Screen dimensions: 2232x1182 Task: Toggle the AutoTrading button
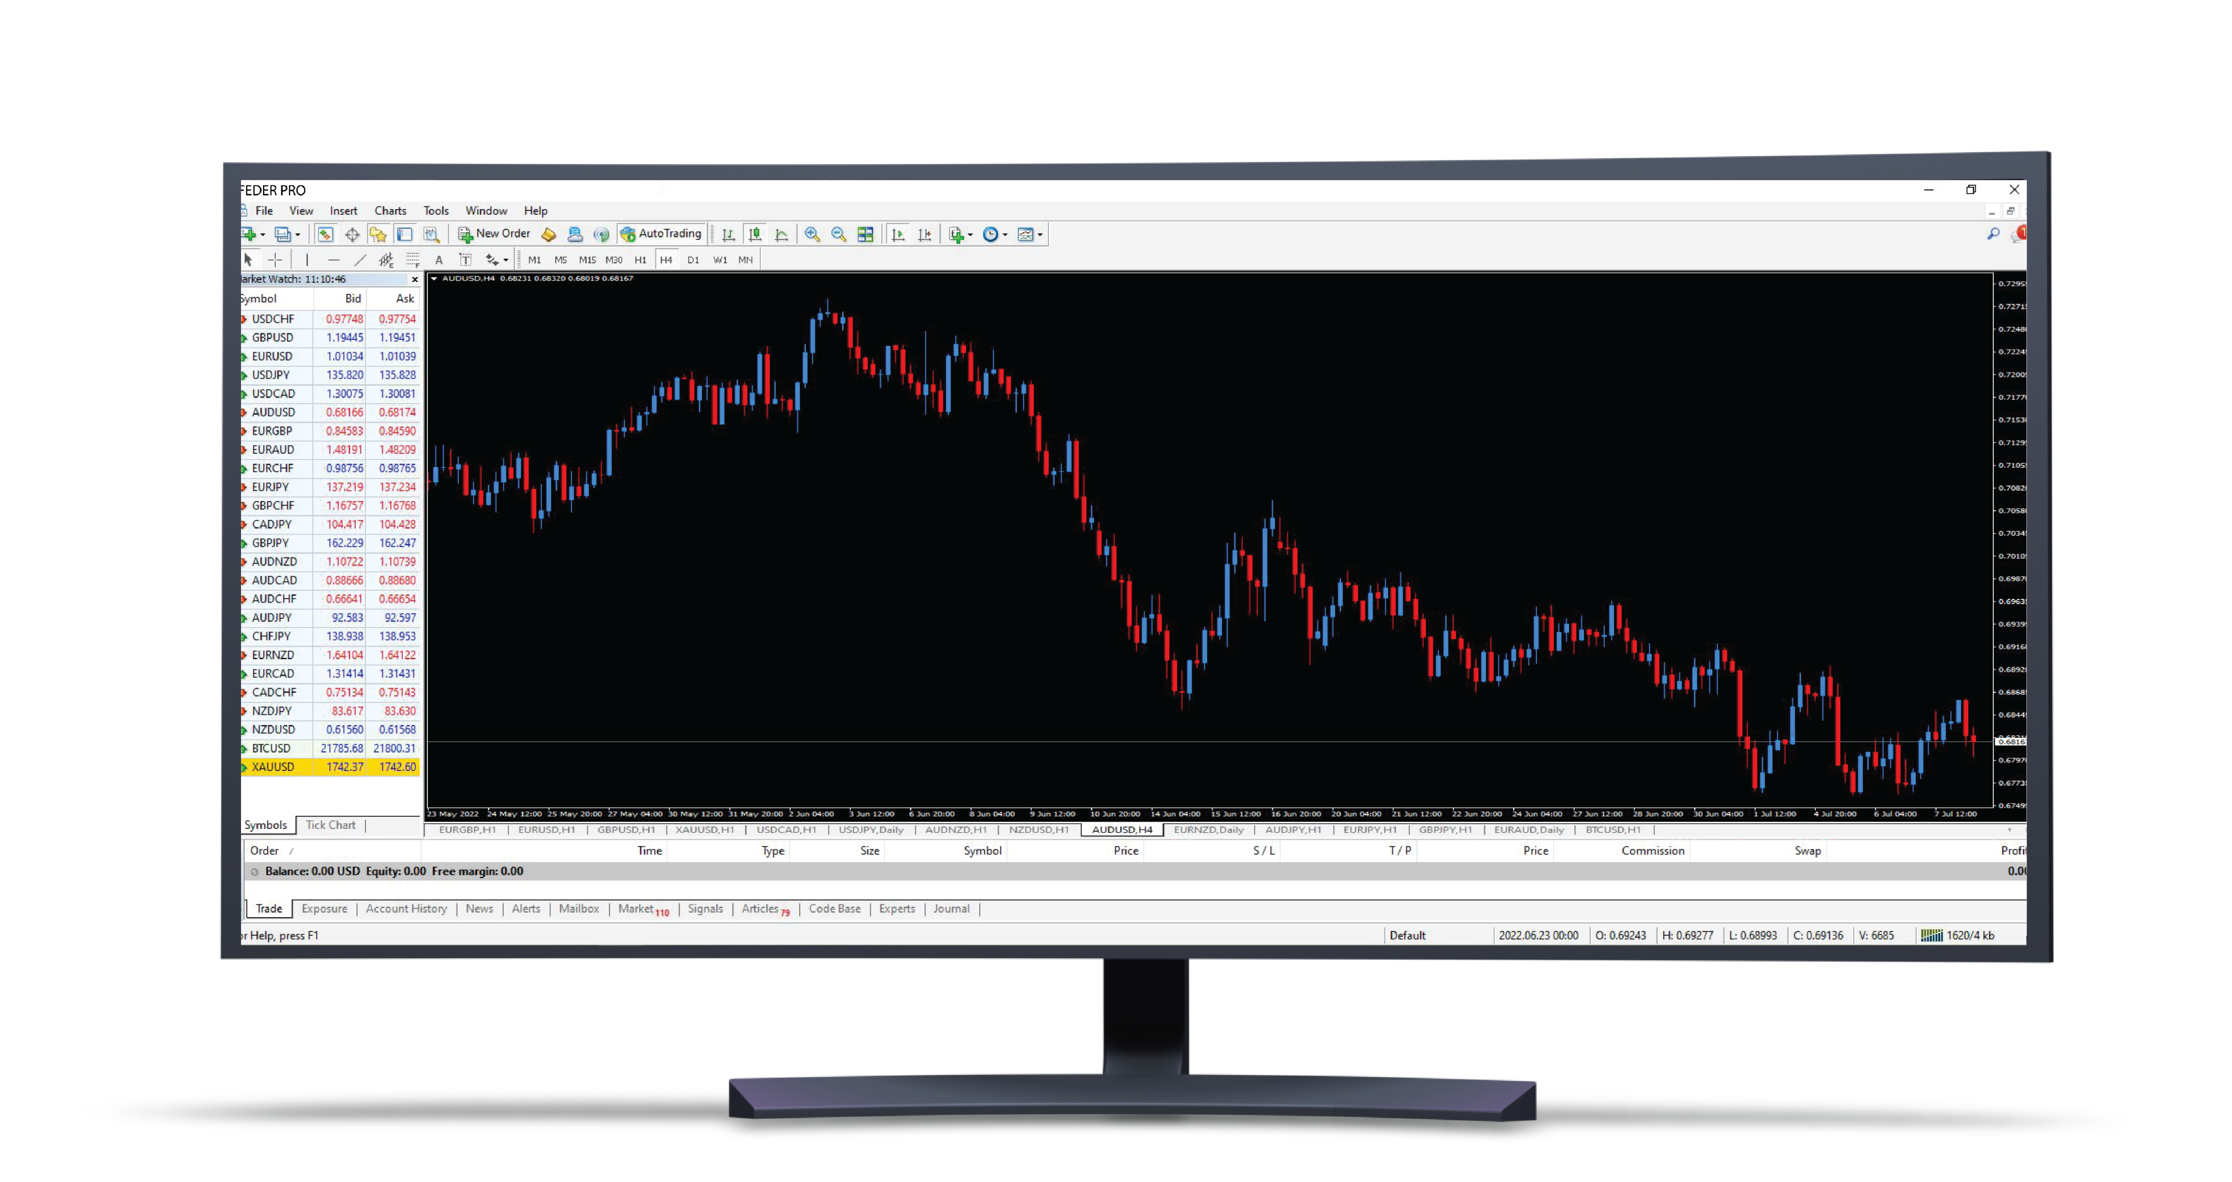pos(661,234)
